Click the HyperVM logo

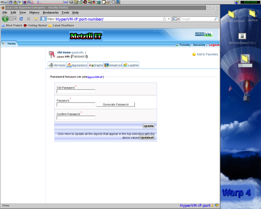(x=204, y=34)
